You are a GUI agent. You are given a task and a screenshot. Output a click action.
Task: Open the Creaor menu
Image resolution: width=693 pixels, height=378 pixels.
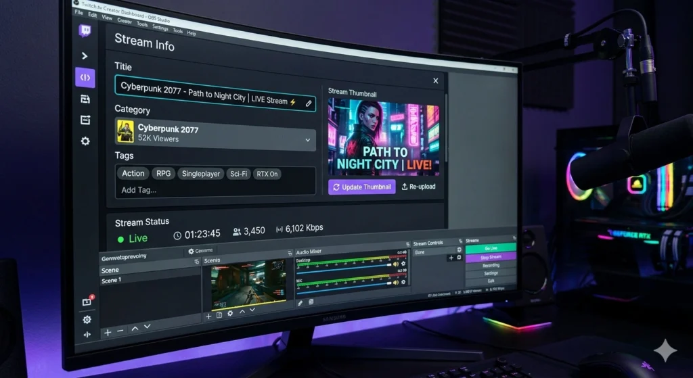click(x=125, y=21)
